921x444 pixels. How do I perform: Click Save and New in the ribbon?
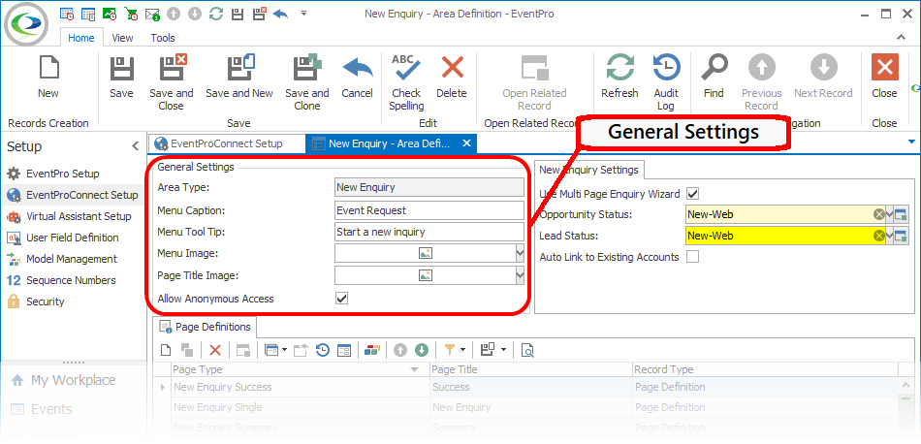(239, 77)
